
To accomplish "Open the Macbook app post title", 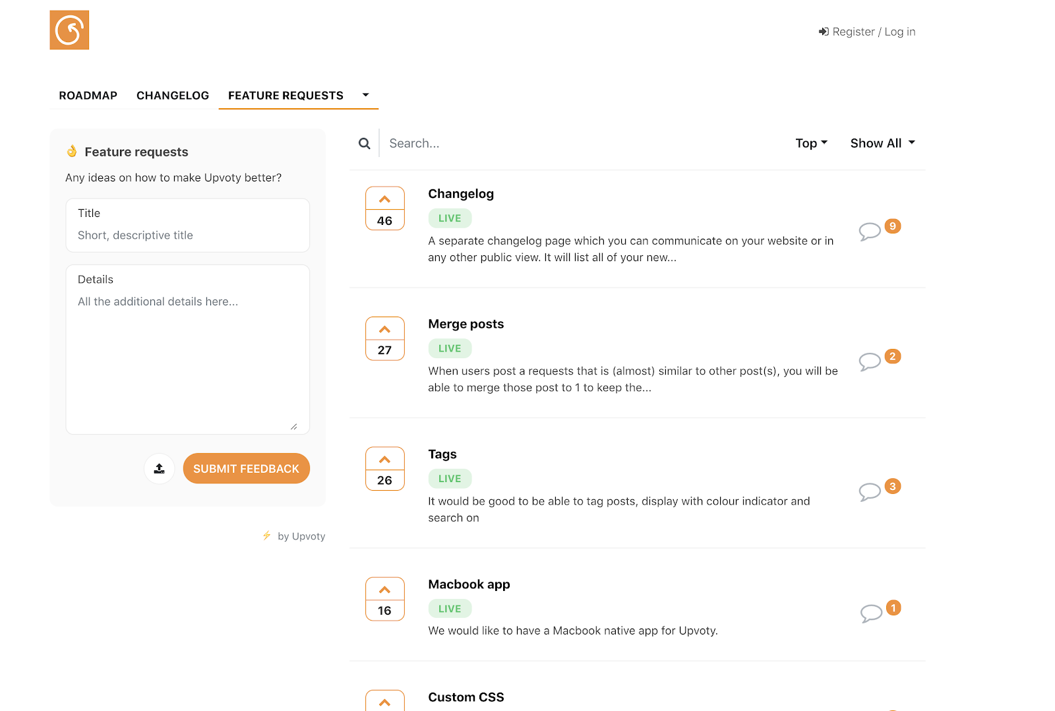I will (x=469, y=584).
